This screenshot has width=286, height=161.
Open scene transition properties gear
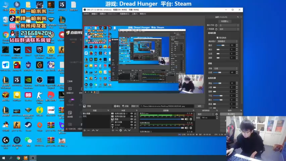coord(217,114)
